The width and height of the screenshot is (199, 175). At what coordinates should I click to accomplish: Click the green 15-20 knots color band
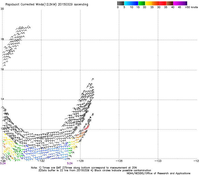click(x=141, y=3)
